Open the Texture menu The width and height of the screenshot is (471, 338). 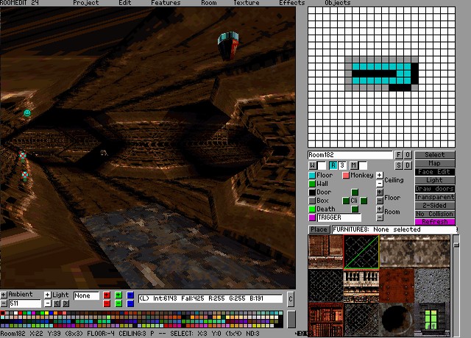(x=247, y=3)
